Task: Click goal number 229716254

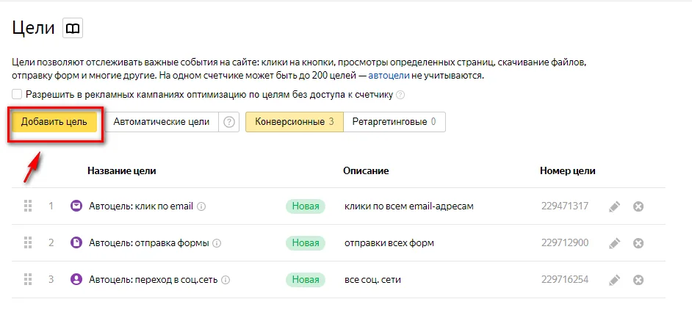Action: click(x=564, y=280)
